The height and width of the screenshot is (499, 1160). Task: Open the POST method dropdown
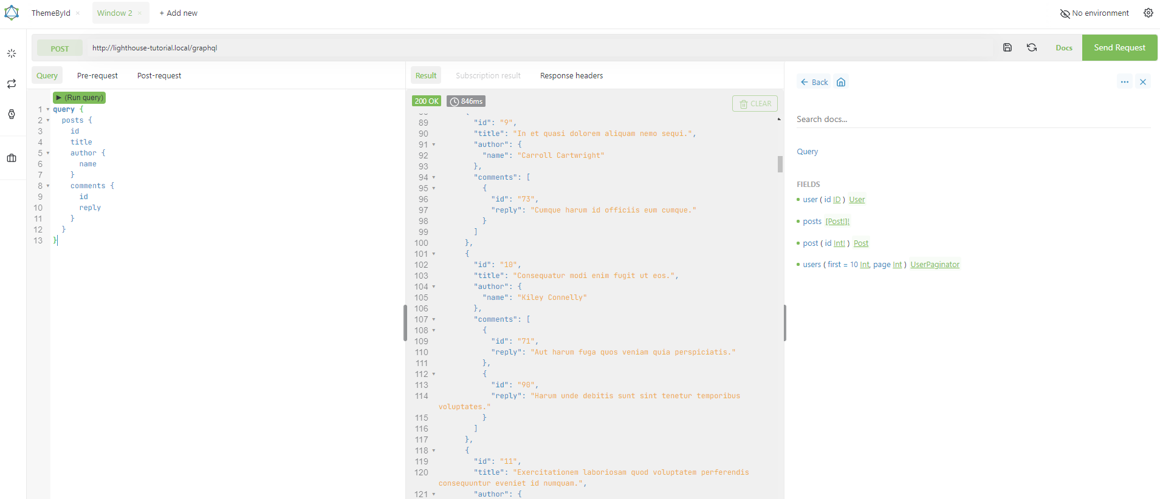click(x=60, y=48)
